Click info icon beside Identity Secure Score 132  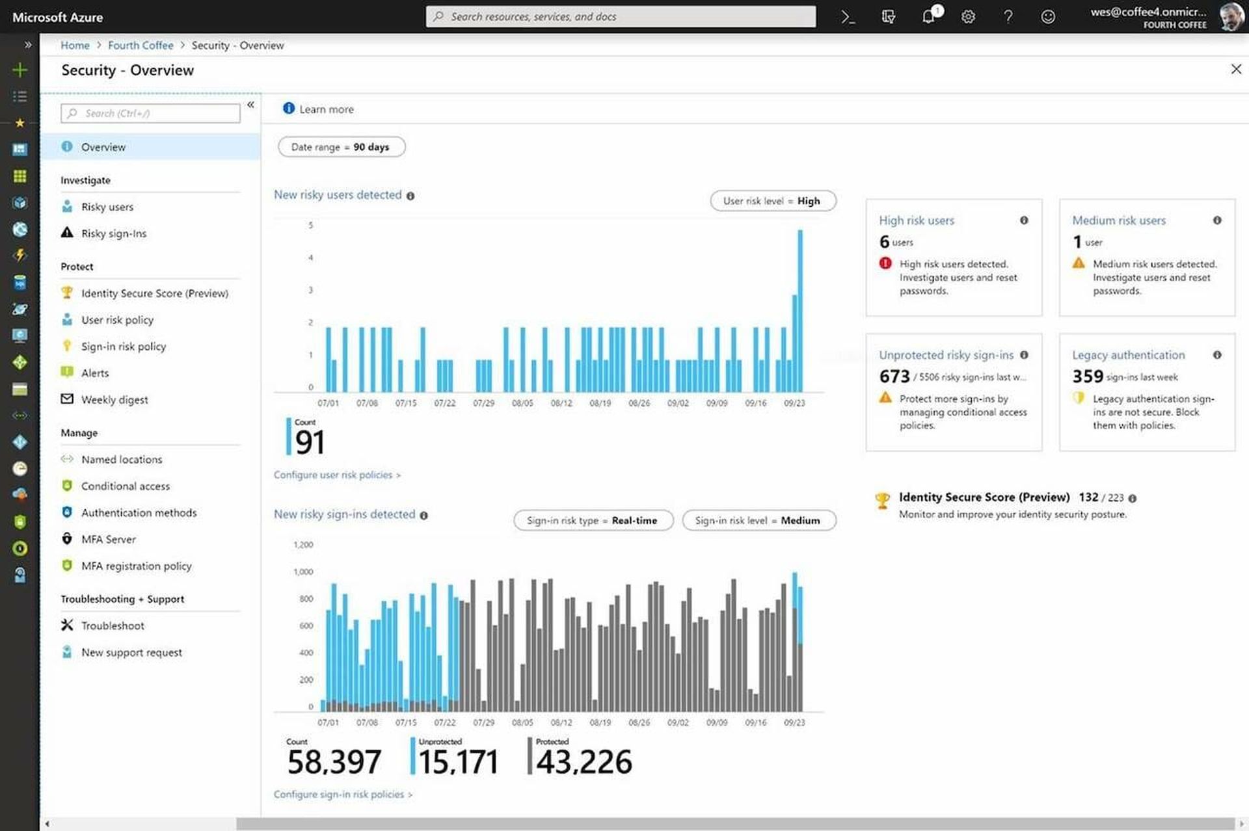click(1133, 499)
